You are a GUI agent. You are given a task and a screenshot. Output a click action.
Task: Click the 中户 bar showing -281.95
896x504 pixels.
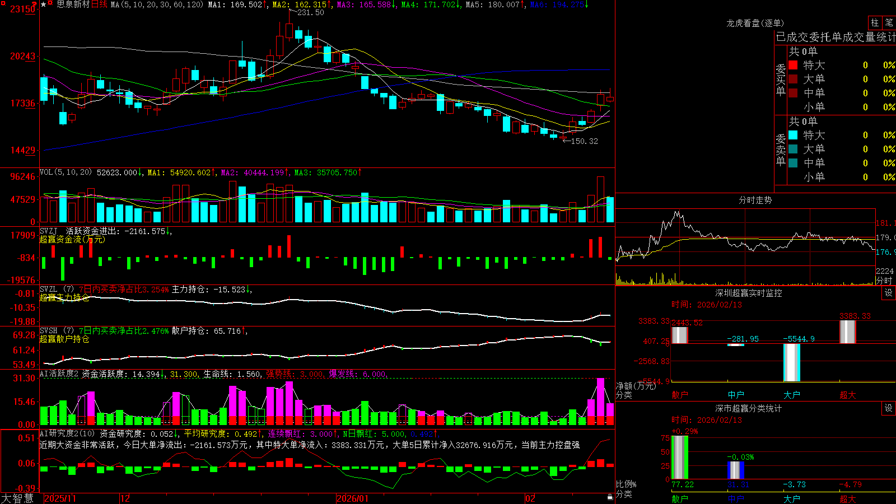(x=735, y=344)
